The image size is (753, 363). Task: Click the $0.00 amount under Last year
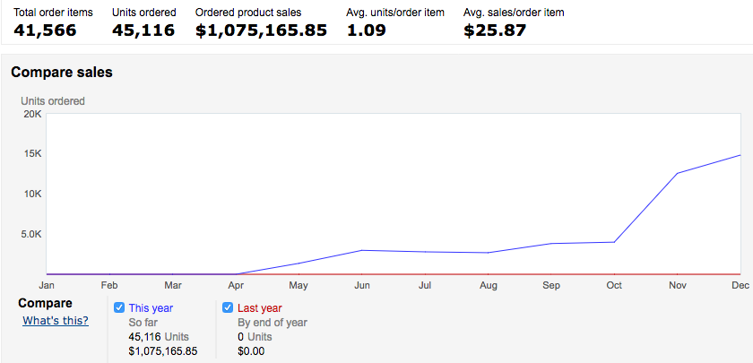tap(252, 350)
